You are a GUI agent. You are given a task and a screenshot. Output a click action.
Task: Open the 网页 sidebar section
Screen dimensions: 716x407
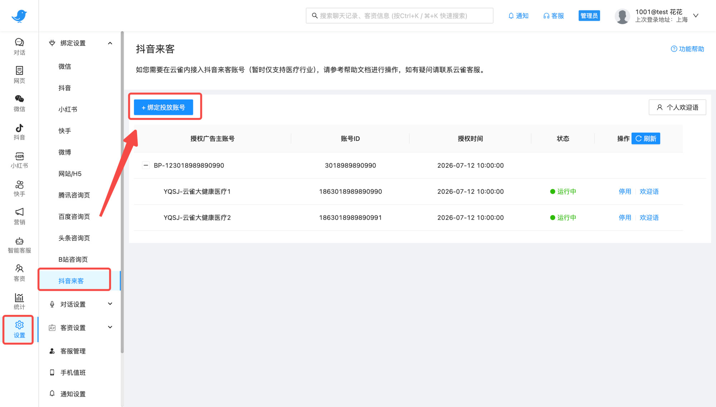19,75
